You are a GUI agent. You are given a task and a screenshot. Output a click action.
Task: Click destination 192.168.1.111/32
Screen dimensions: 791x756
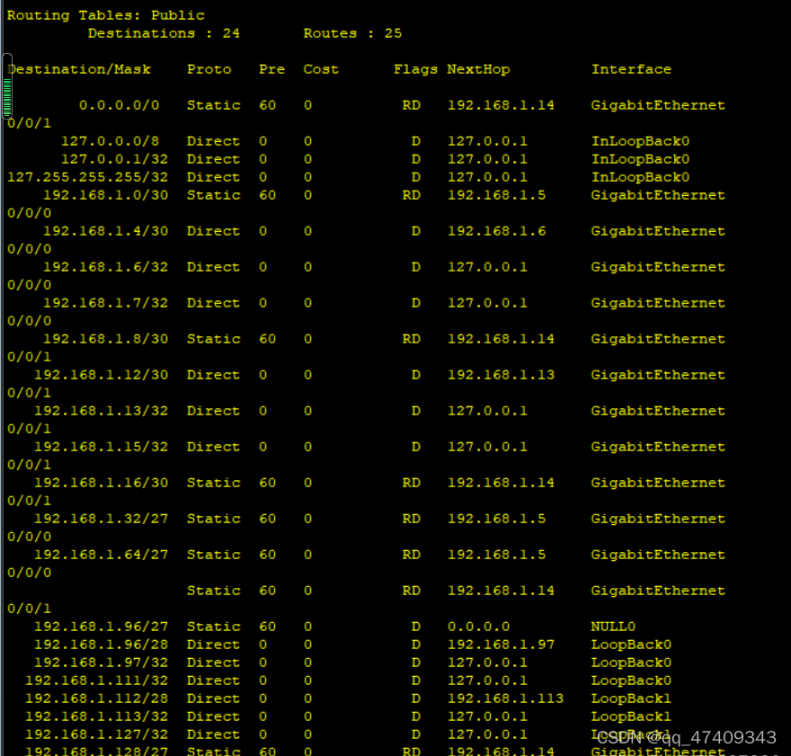(97, 680)
